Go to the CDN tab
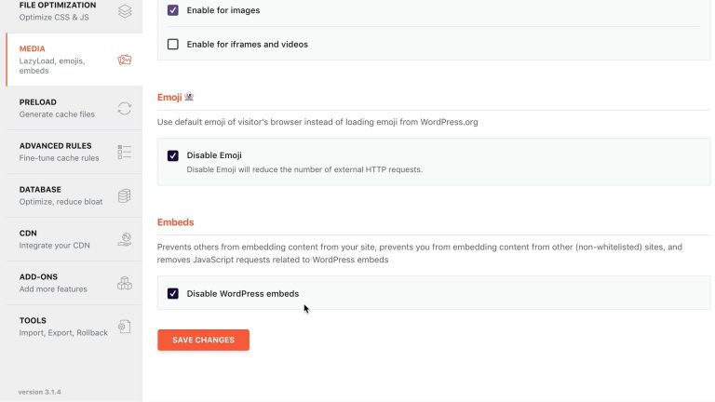 coord(74,239)
